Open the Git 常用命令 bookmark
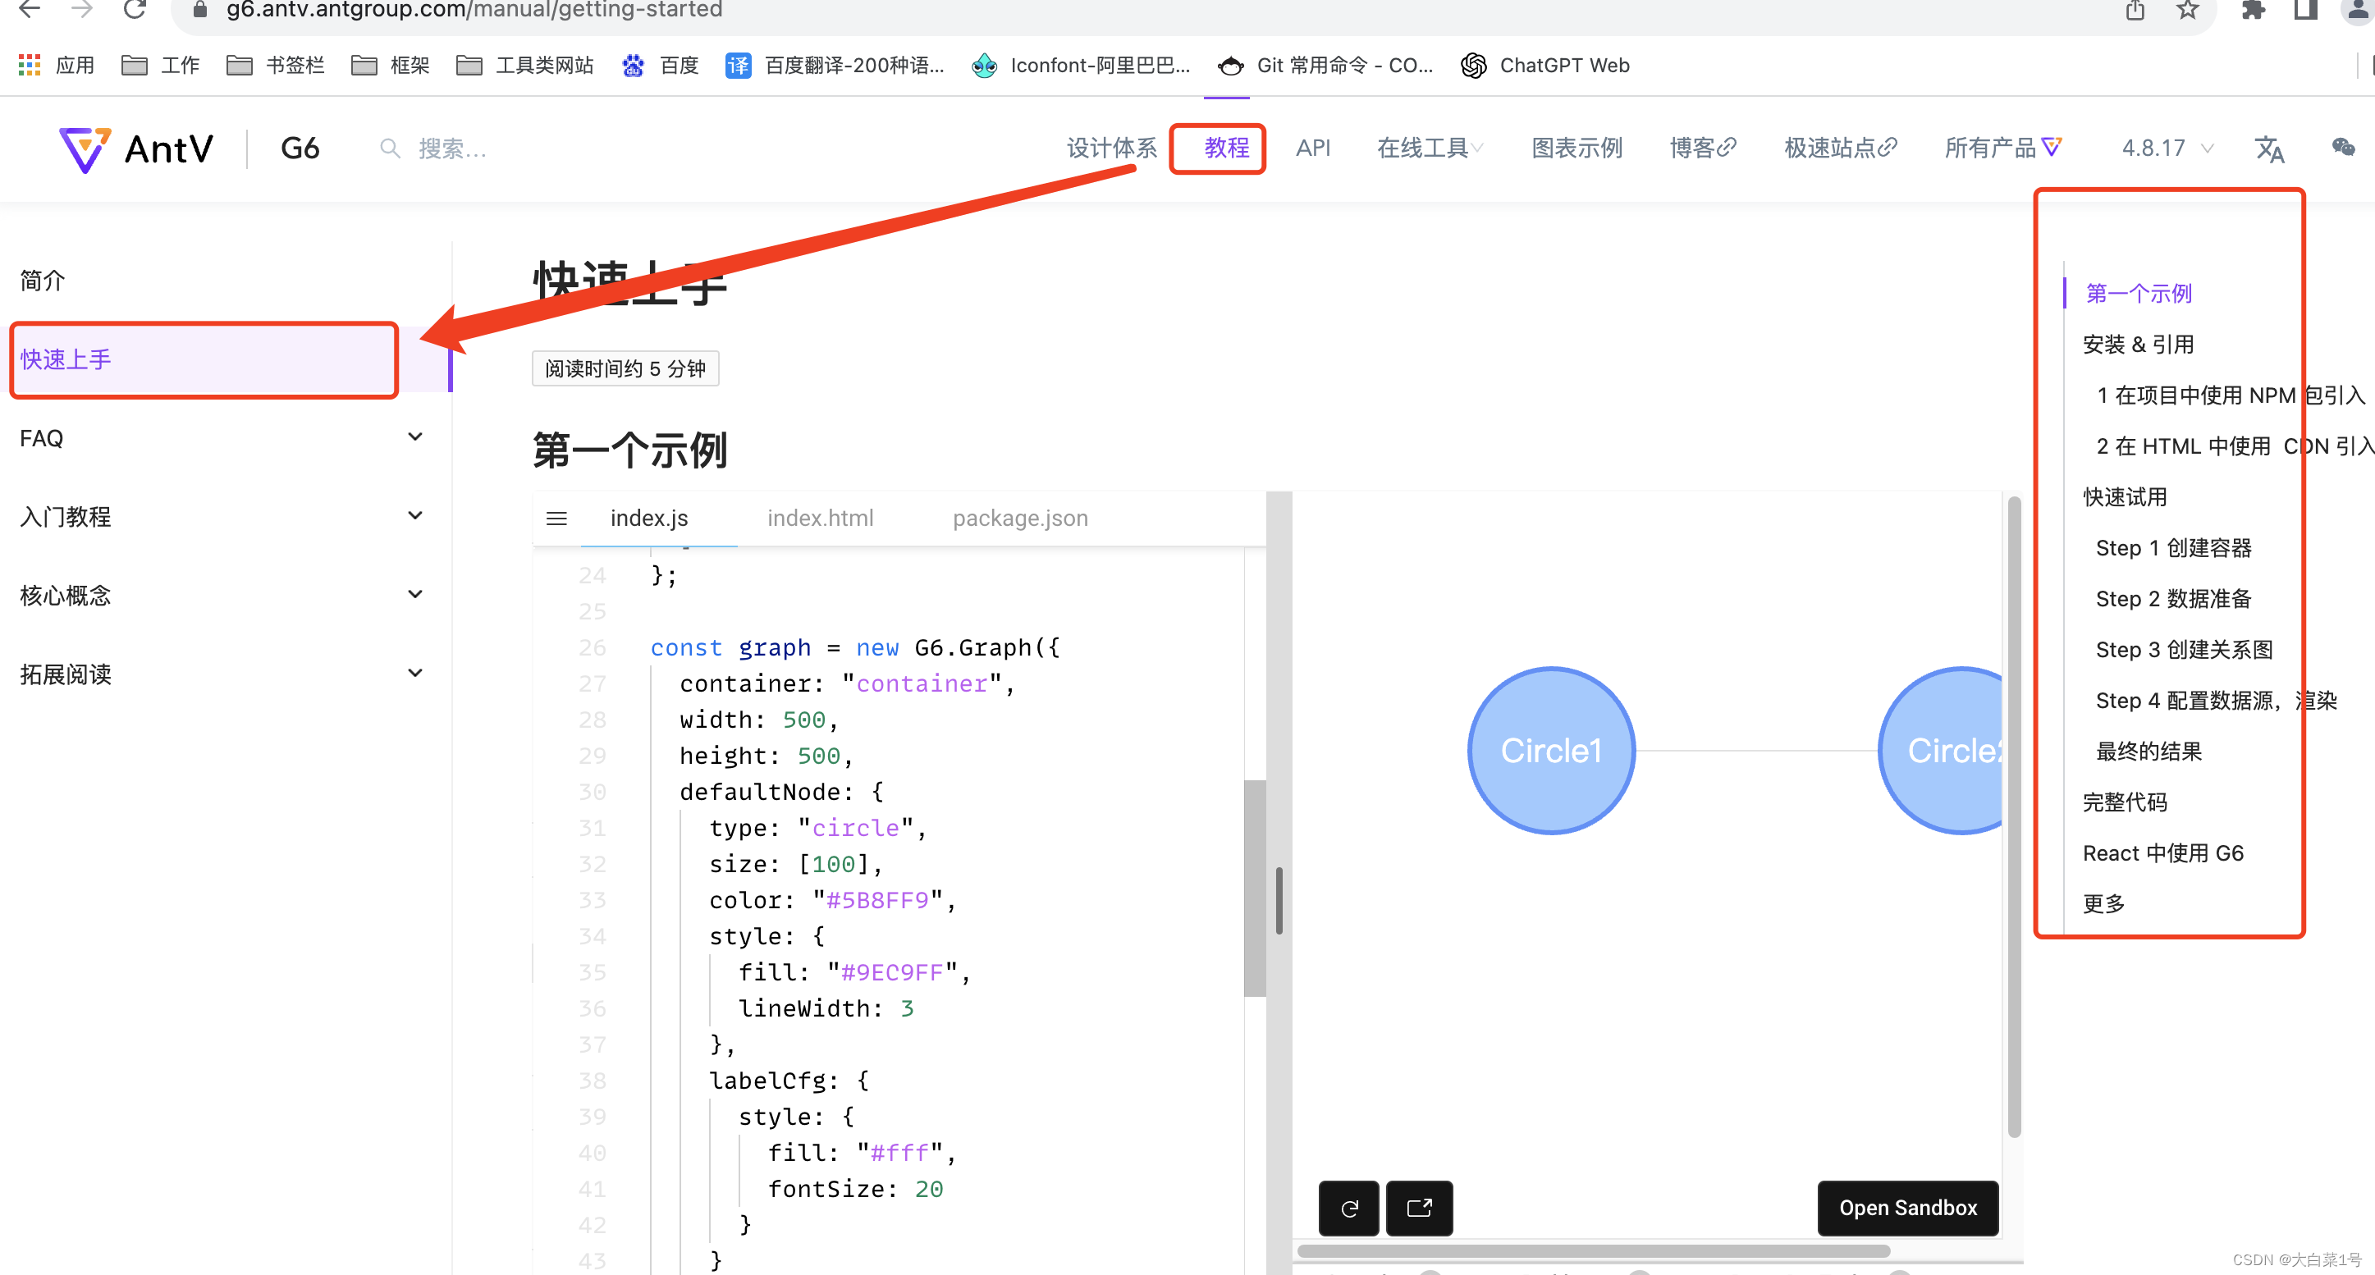The height and width of the screenshot is (1275, 2375). tap(1326, 66)
